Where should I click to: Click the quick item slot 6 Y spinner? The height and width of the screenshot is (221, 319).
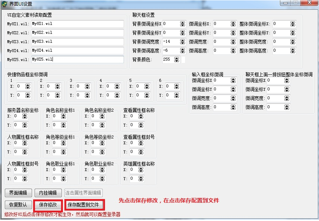(x=176, y=95)
